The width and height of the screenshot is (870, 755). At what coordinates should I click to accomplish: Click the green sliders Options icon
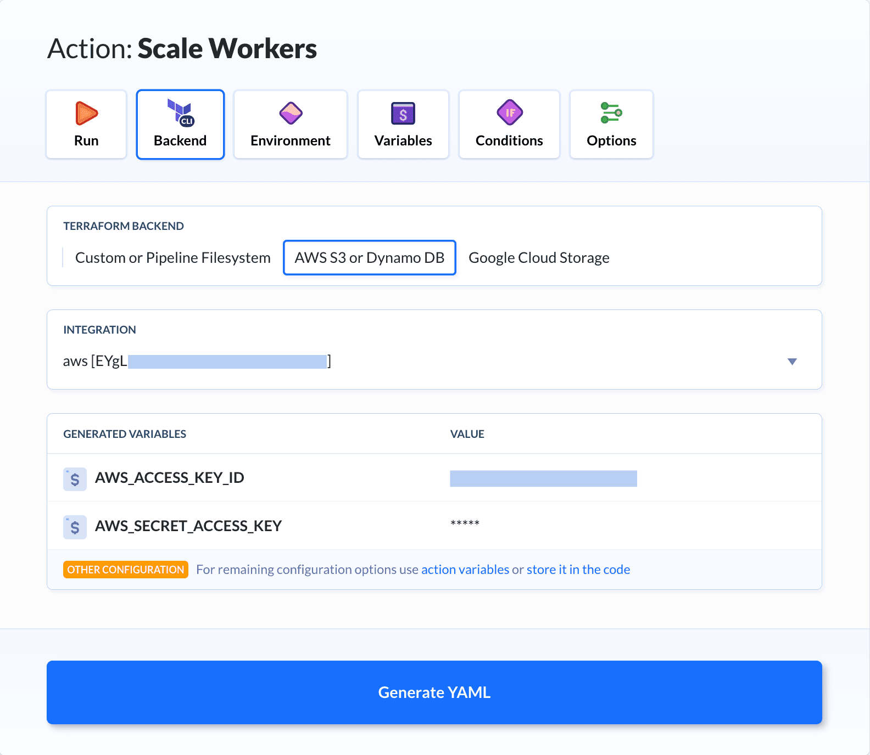click(x=611, y=113)
